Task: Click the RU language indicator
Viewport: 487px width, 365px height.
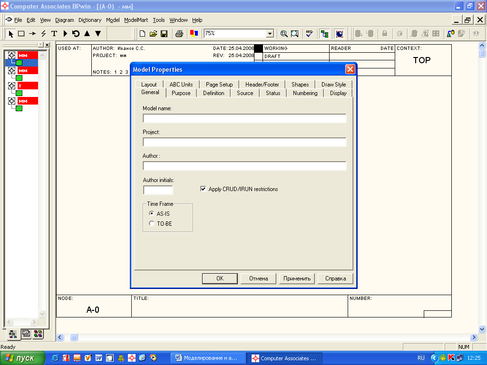Action: coord(421,358)
